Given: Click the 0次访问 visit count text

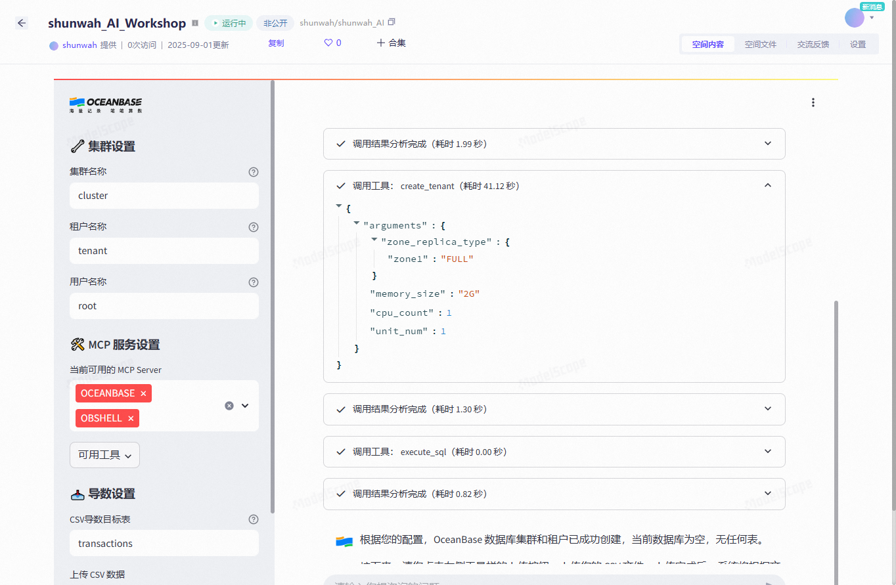Looking at the screenshot, I should [x=142, y=45].
